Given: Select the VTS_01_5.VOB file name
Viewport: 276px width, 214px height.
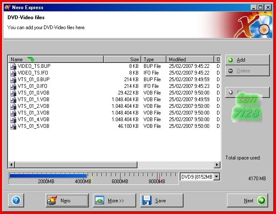Looking at the screenshot, I should click(34, 126).
